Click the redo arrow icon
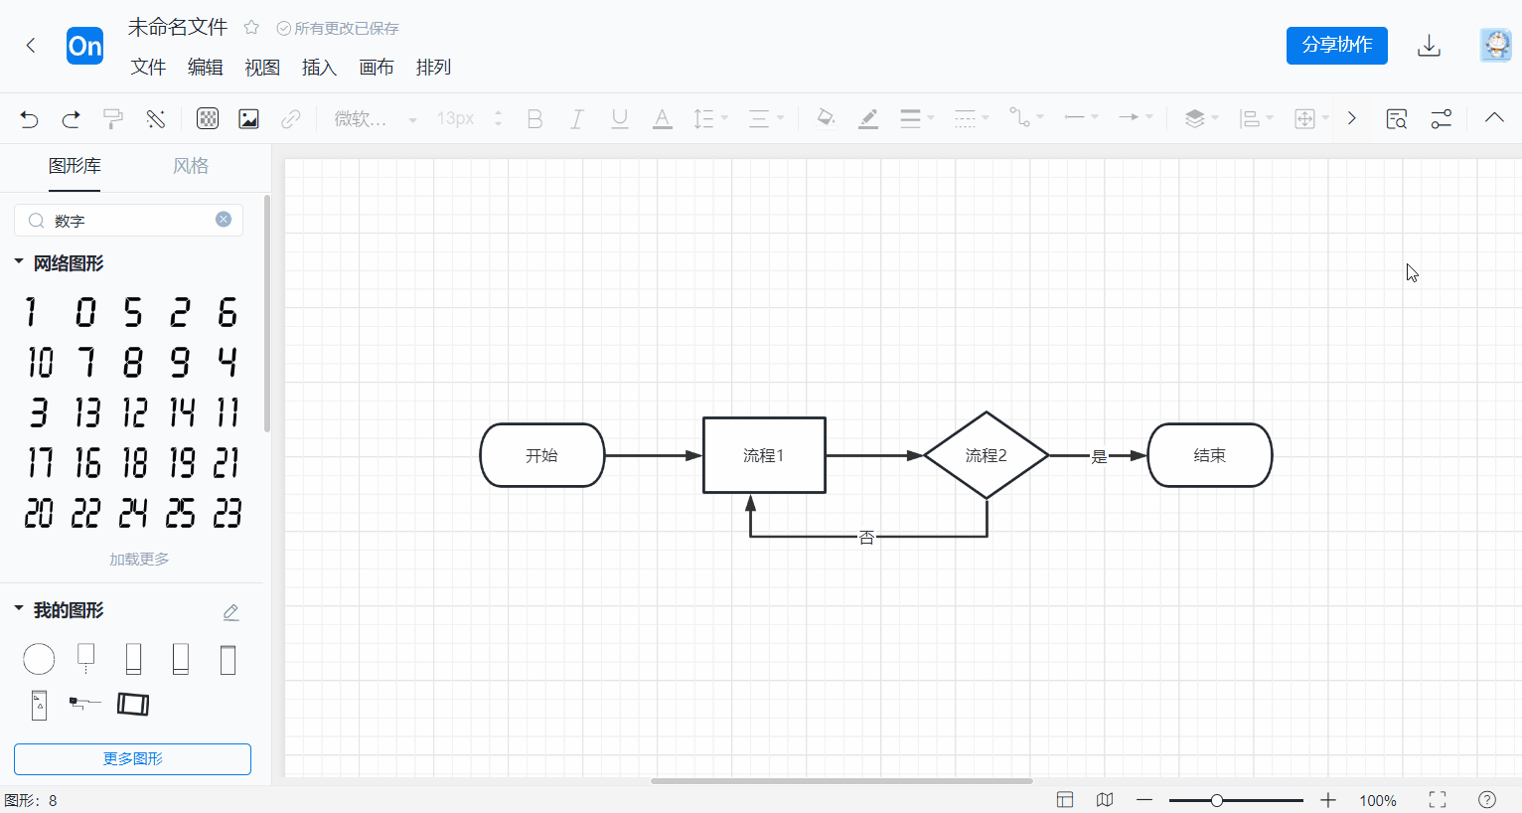The image size is (1522, 813). (x=71, y=119)
